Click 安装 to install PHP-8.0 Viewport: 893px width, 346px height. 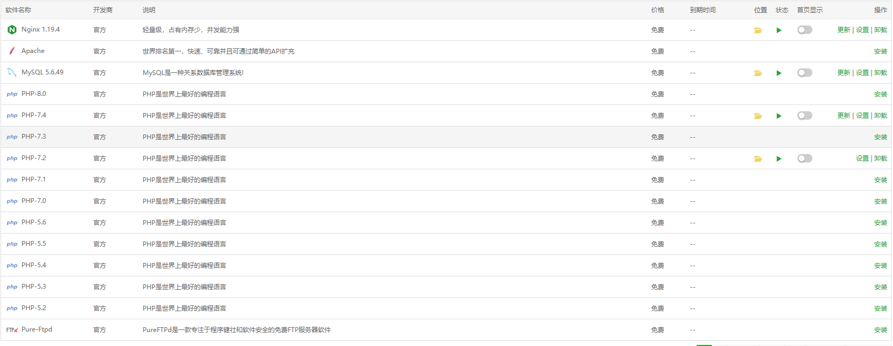pos(881,94)
